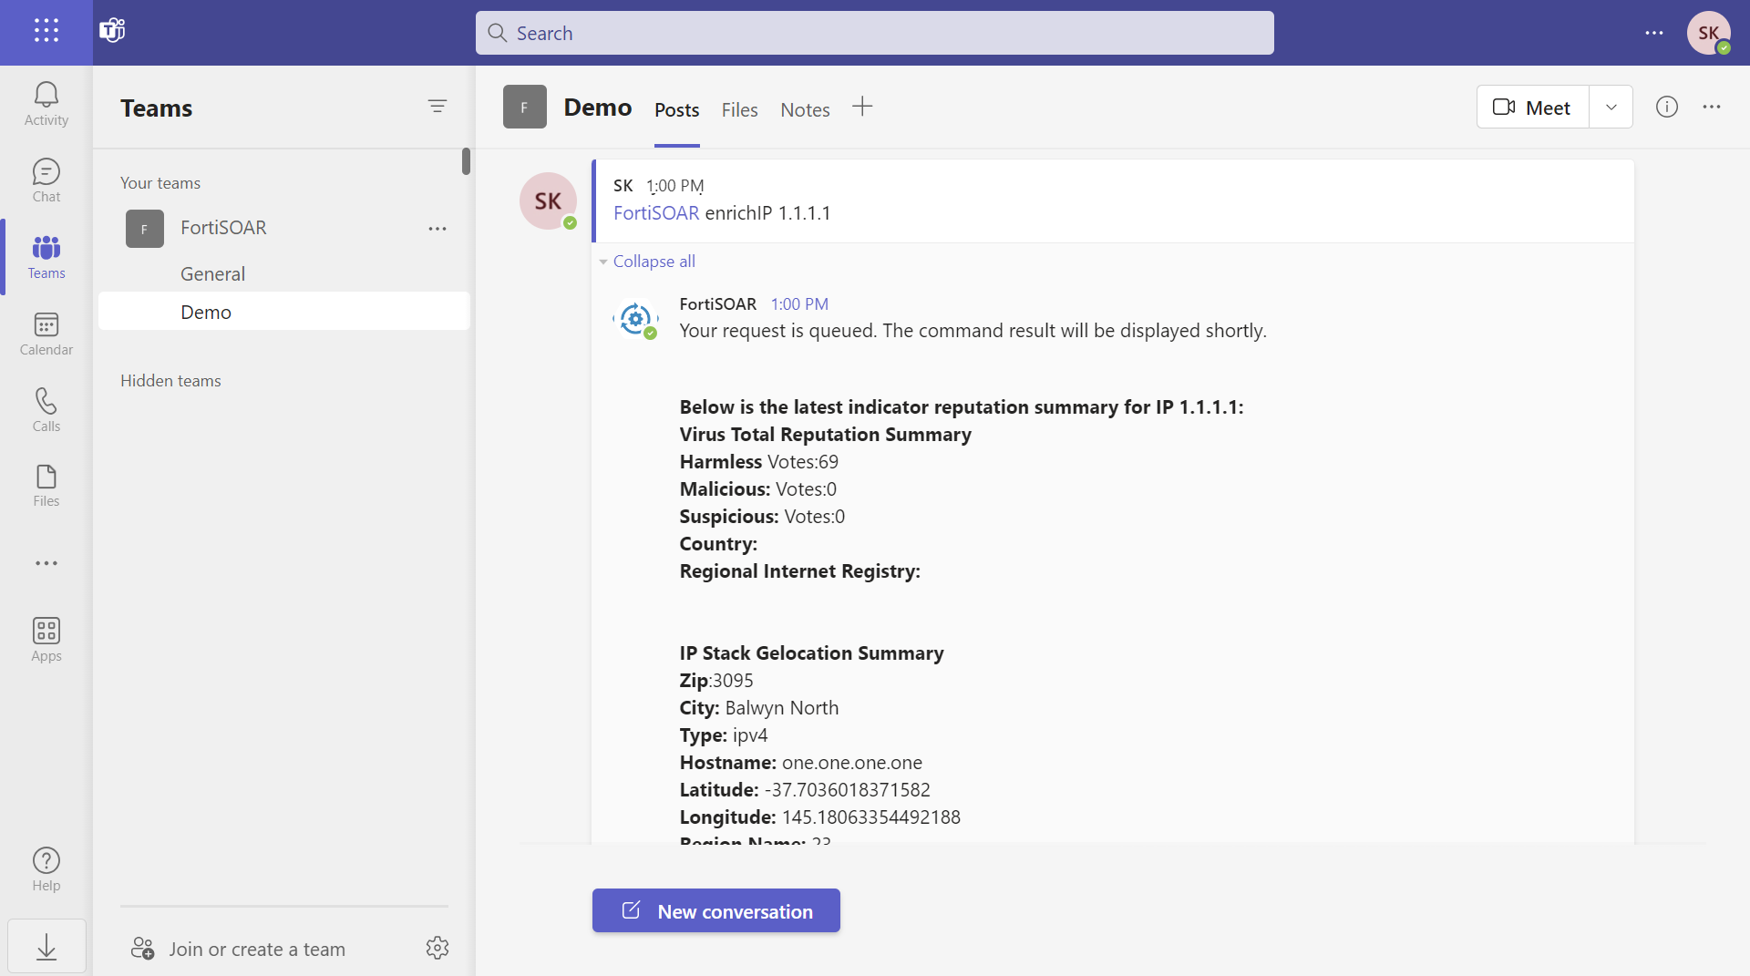
Task: Switch to the Files tab
Action: click(739, 109)
